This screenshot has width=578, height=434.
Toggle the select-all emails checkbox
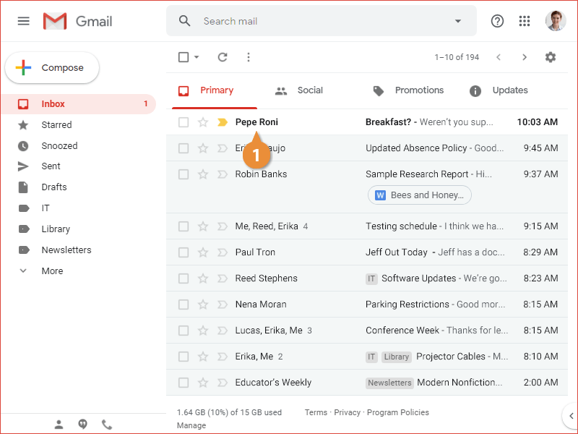tap(184, 56)
